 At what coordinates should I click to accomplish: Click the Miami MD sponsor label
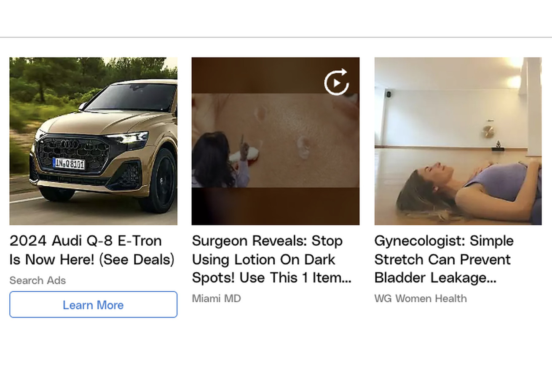(x=216, y=298)
